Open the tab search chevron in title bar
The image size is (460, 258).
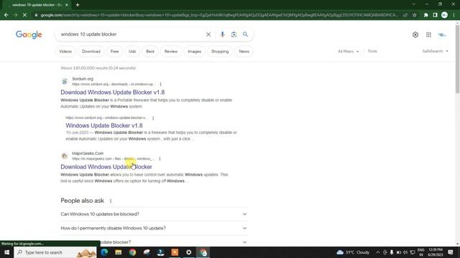[x=414, y=4]
